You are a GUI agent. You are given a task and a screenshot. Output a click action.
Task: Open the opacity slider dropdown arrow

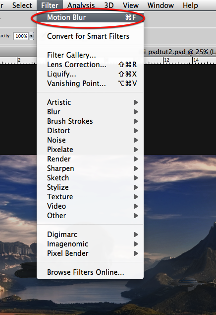pos(31,36)
